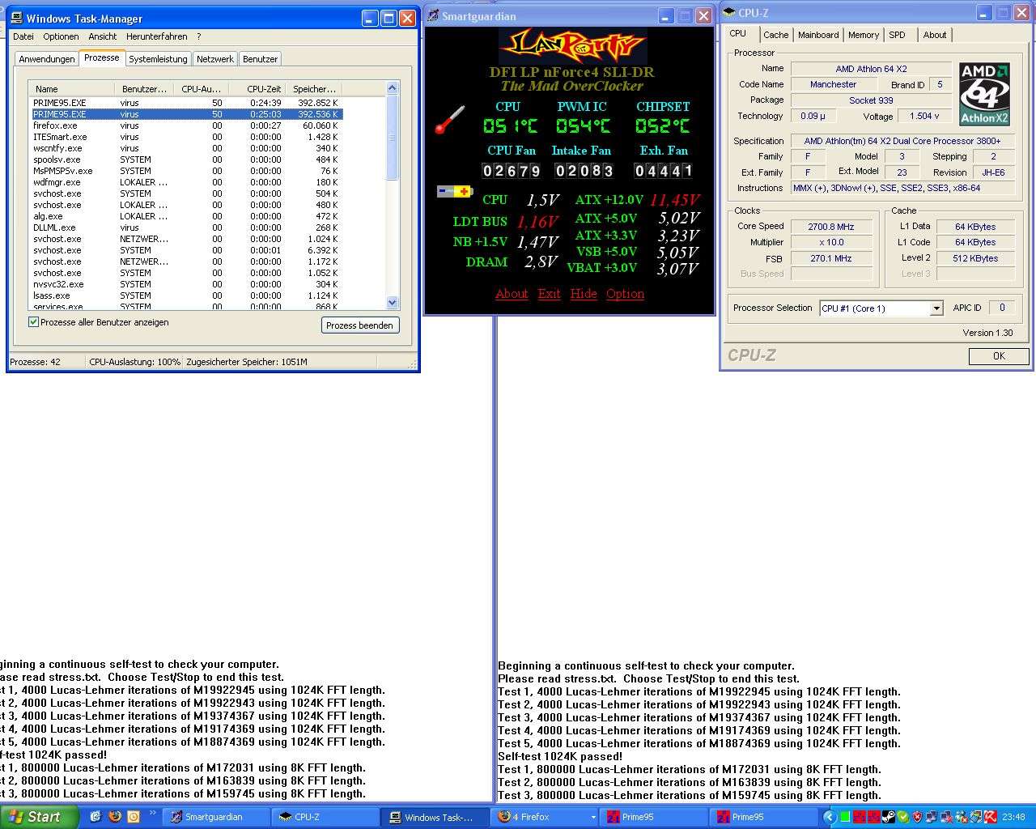Click the Hide link in Smartguardian
1036x829 pixels.
pos(584,294)
